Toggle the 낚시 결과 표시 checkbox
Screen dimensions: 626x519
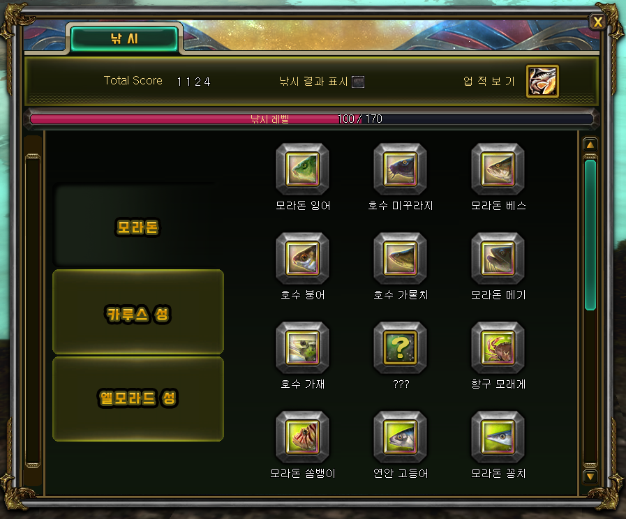tap(358, 82)
